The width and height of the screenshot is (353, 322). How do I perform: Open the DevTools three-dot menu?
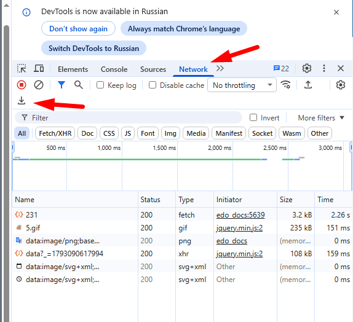click(324, 68)
